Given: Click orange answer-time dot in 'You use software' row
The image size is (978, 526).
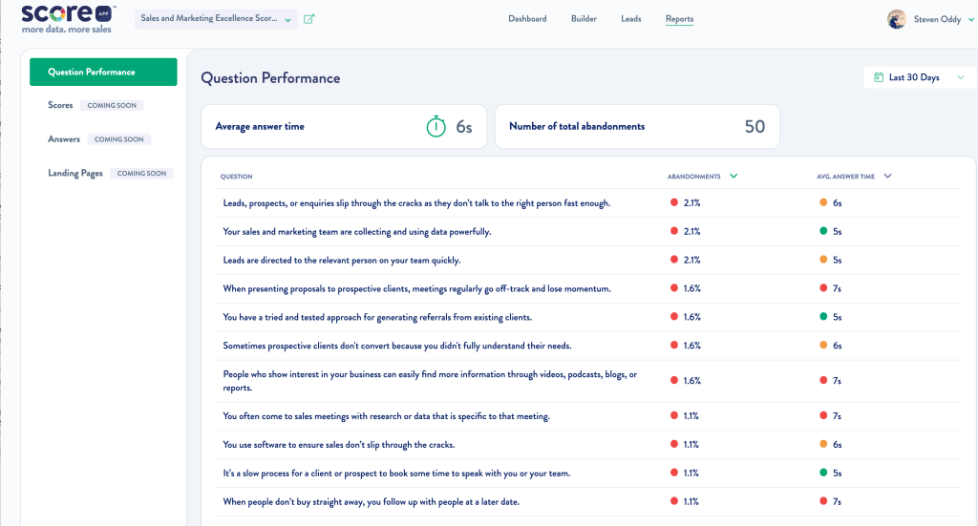Looking at the screenshot, I should 823,444.
